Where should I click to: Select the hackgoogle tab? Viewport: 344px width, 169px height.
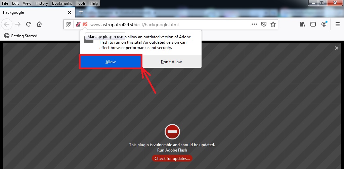[38, 12]
